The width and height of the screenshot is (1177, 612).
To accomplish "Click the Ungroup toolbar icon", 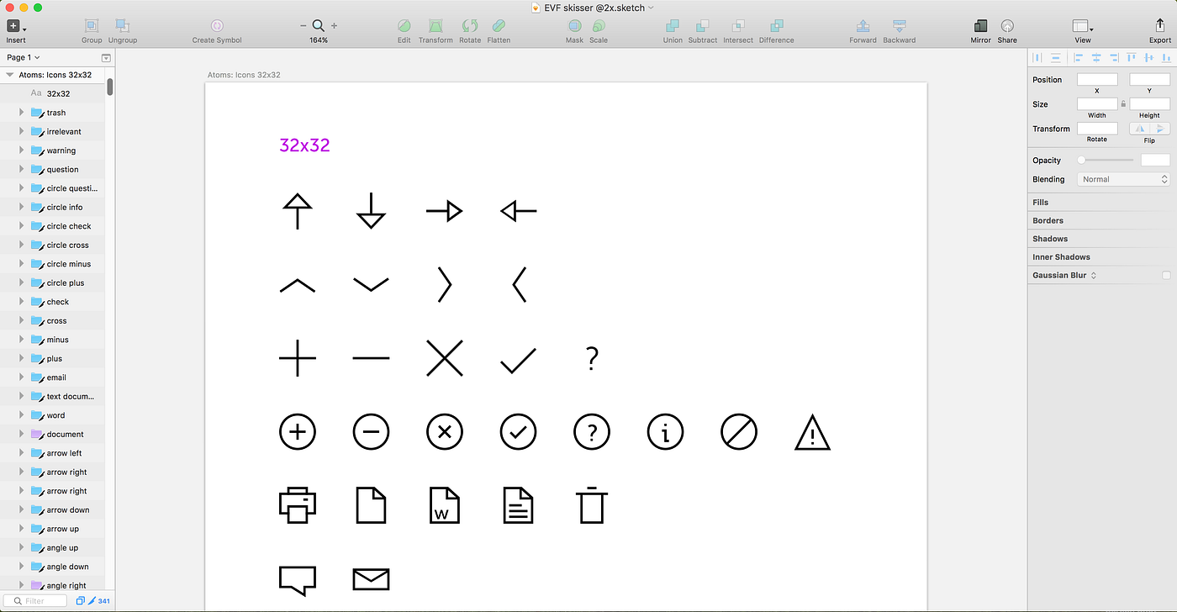I will (122, 26).
